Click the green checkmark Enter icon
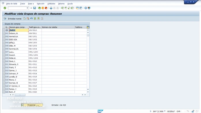201x113 pixels. (5, 8)
